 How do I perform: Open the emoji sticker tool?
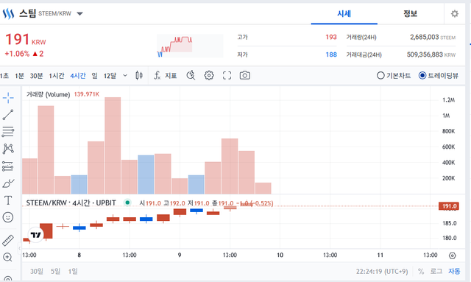(x=8, y=217)
